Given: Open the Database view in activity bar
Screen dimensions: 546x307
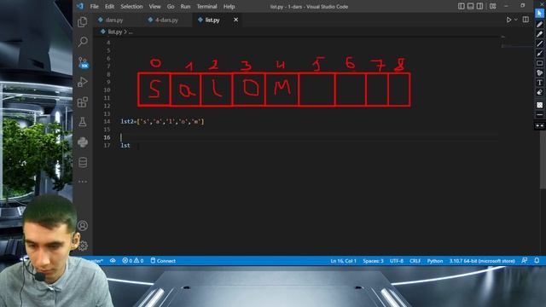Looking at the screenshot, I should pyautogui.click(x=83, y=162).
